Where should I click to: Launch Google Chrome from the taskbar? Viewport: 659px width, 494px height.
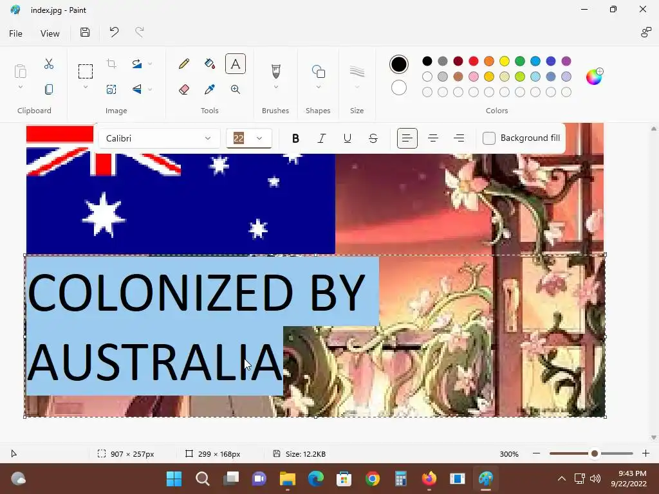[373, 479]
